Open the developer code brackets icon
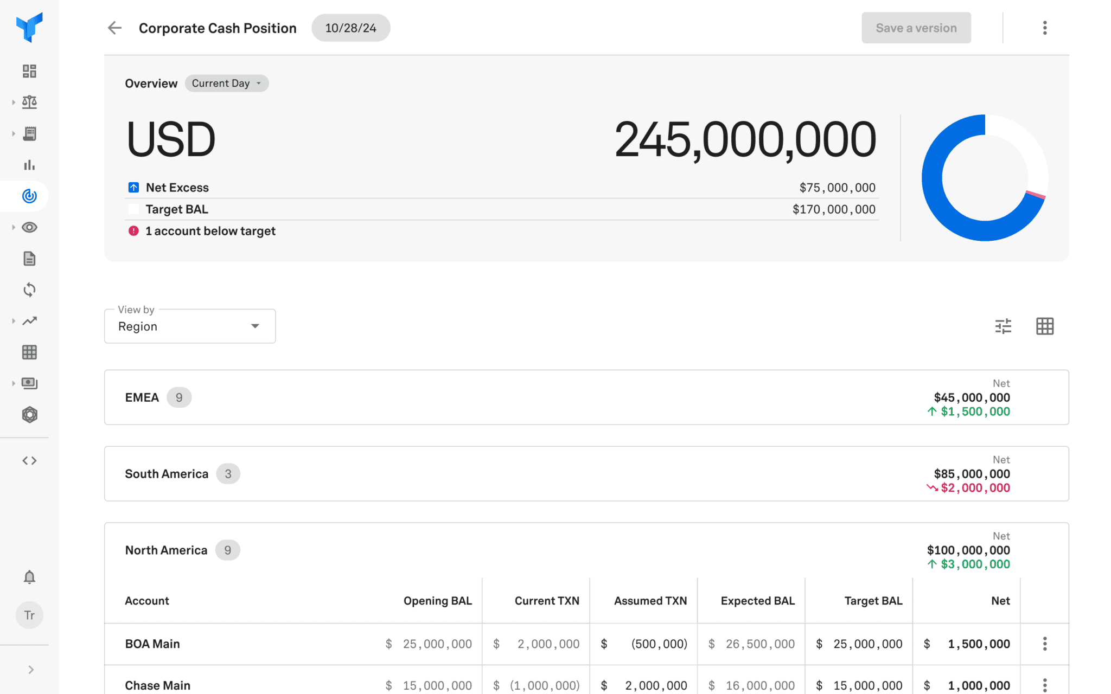The width and height of the screenshot is (1111, 694). click(29, 460)
